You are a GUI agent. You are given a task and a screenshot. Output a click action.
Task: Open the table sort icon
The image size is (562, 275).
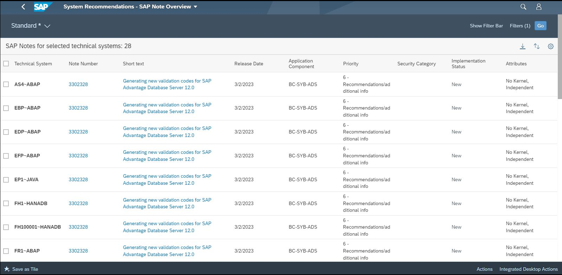pyautogui.click(x=536, y=46)
